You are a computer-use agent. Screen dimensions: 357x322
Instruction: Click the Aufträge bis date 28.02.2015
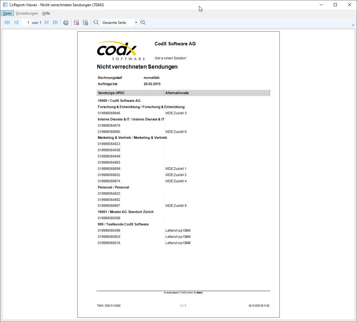click(x=152, y=84)
